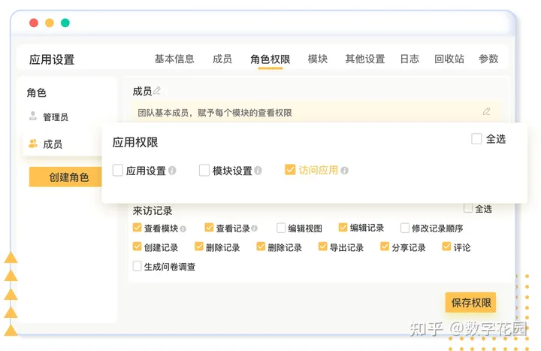The image size is (541, 351).
Task: Uncheck the 查看记录 checkbox
Action: click(x=209, y=228)
